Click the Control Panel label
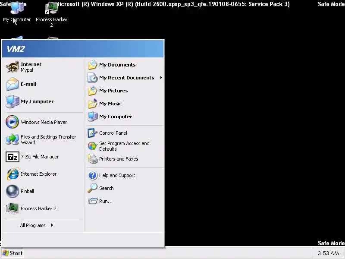The height and width of the screenshot is (259, 345). [x=113, y=133]
